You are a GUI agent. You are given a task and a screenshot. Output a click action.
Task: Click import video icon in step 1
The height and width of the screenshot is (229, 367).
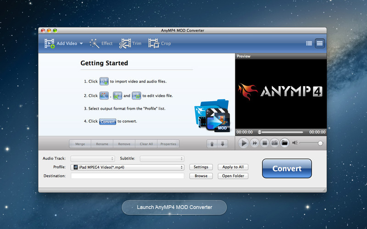[x=104, y=82]
